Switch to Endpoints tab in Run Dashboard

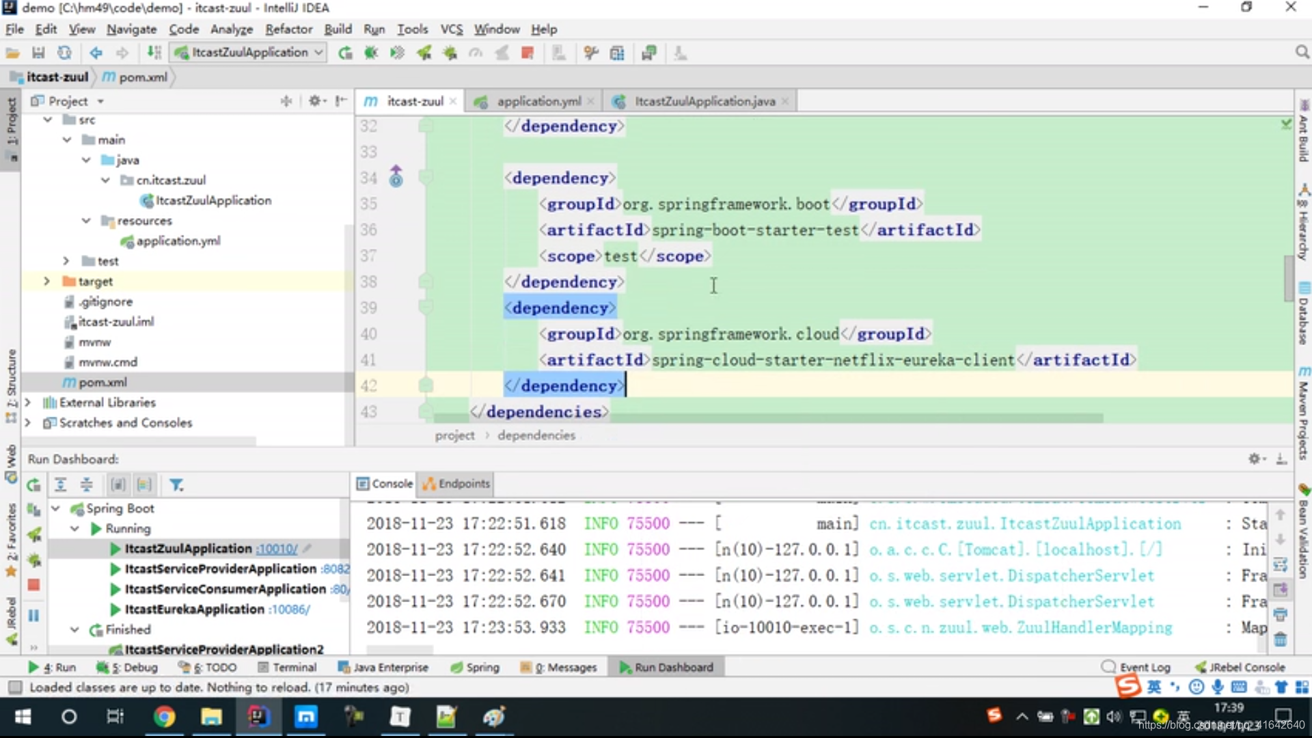[x=456, y=484]
